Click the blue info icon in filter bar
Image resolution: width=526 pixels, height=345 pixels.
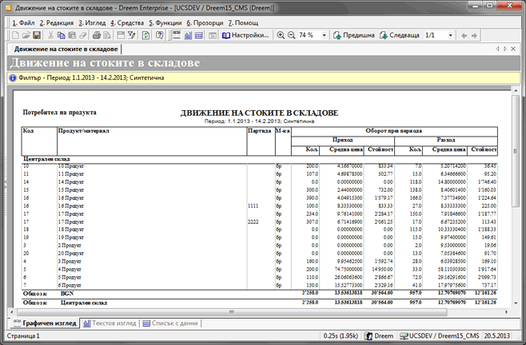coord(13,77)
